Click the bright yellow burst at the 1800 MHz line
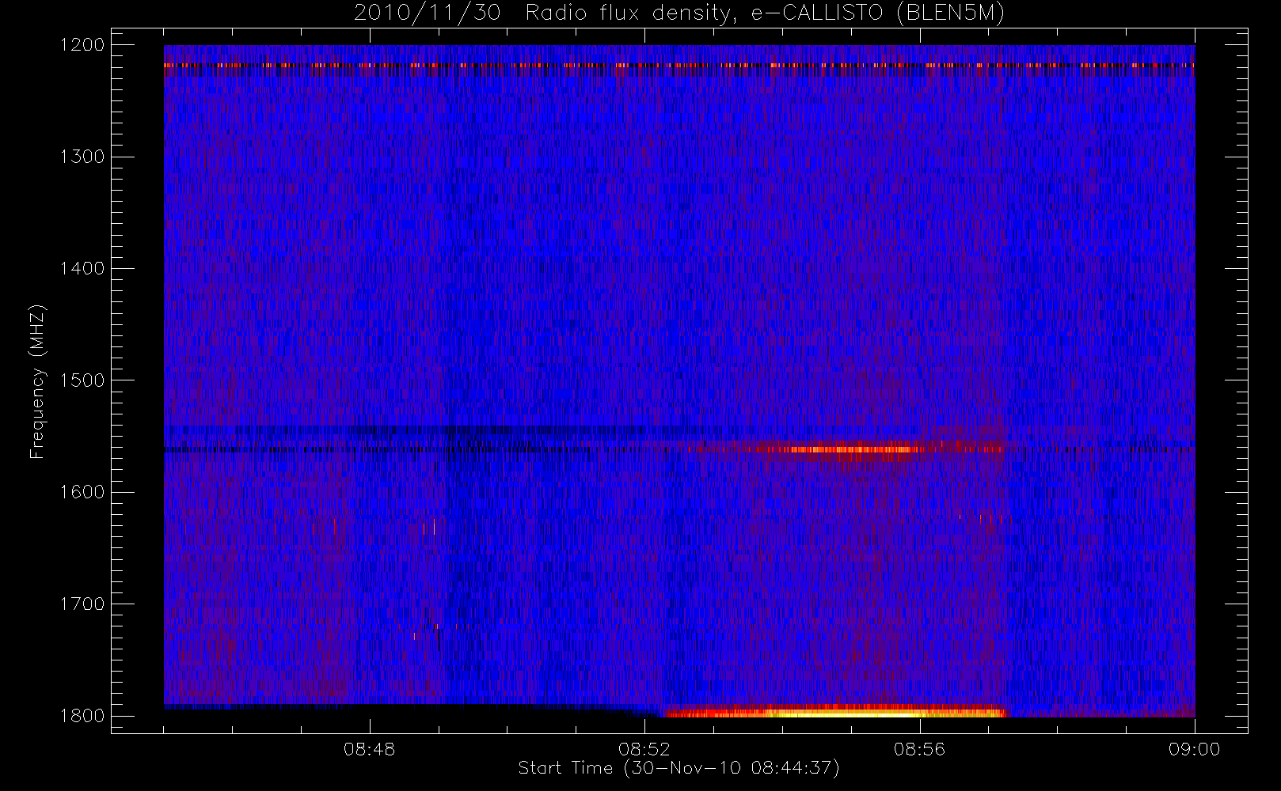1281x791 pixels. point(835,712)
